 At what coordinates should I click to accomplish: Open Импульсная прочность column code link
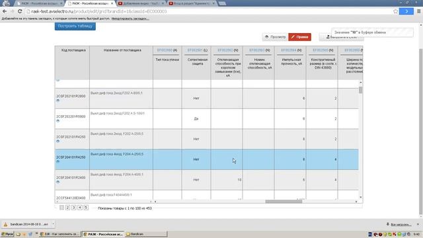coord(289,50)
